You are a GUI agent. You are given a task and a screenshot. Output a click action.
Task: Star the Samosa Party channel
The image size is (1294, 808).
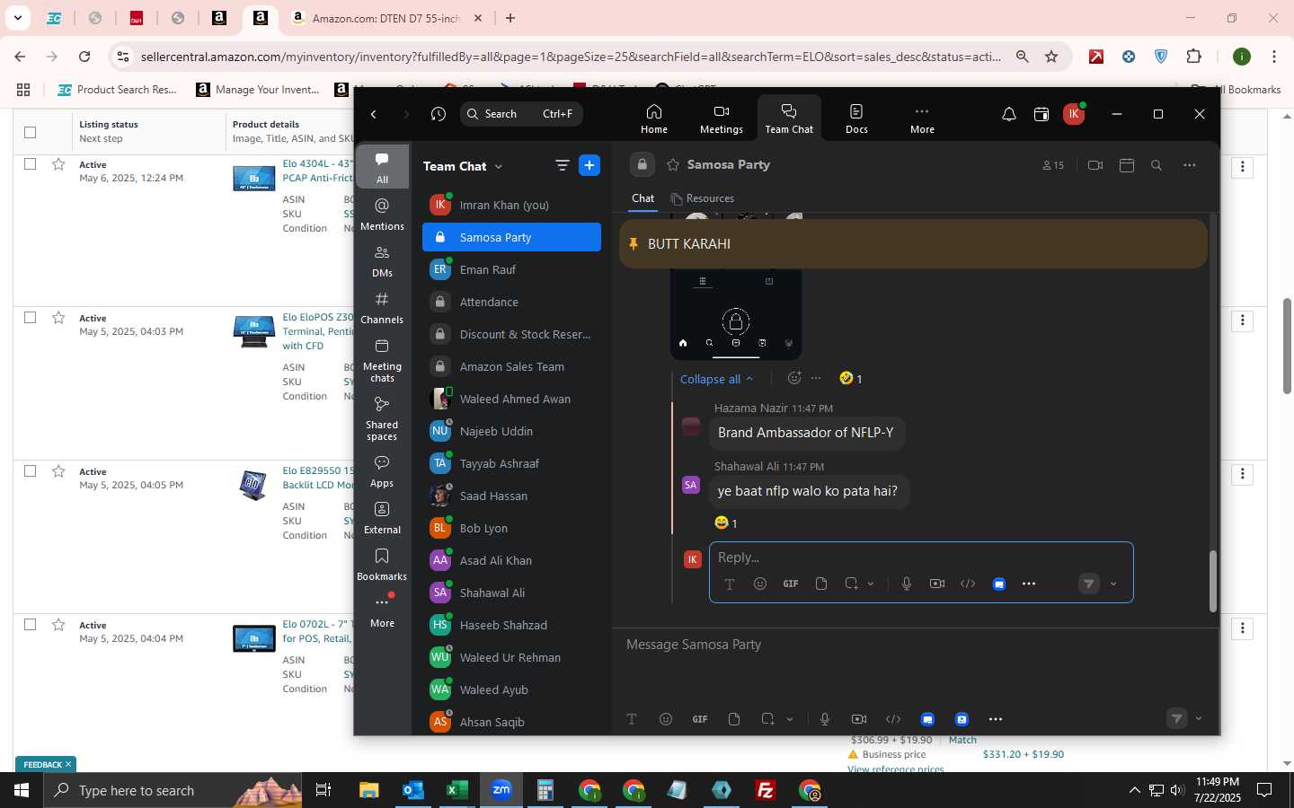673,165
